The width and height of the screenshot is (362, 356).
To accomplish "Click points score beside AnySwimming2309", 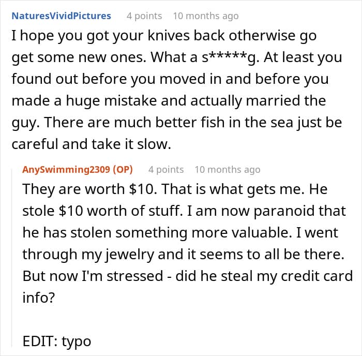I will [x=165, y=169].
